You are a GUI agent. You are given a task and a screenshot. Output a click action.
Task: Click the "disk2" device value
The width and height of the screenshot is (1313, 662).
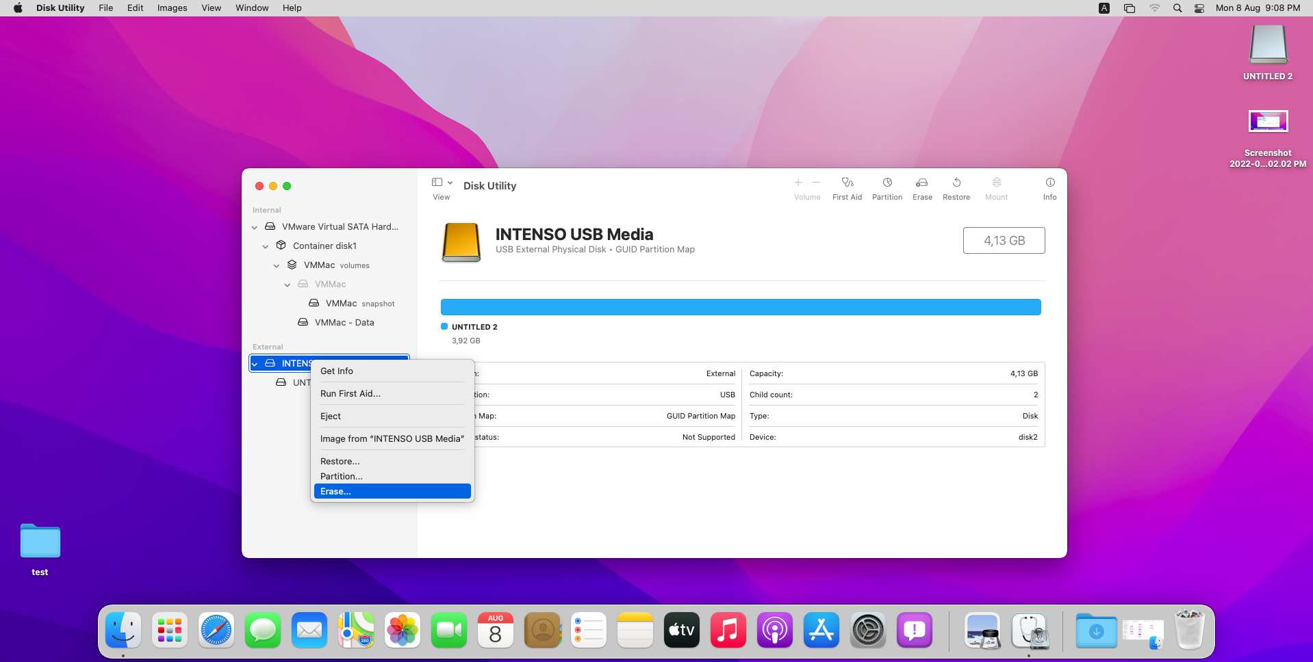[x=1028, y=437]
